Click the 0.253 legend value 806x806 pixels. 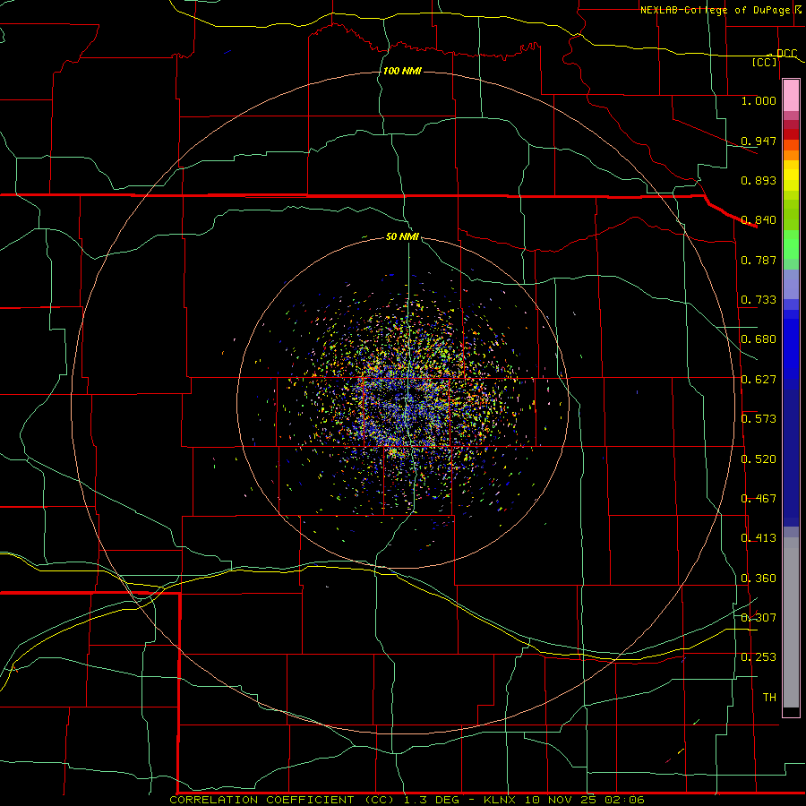[x=759, y=657]
